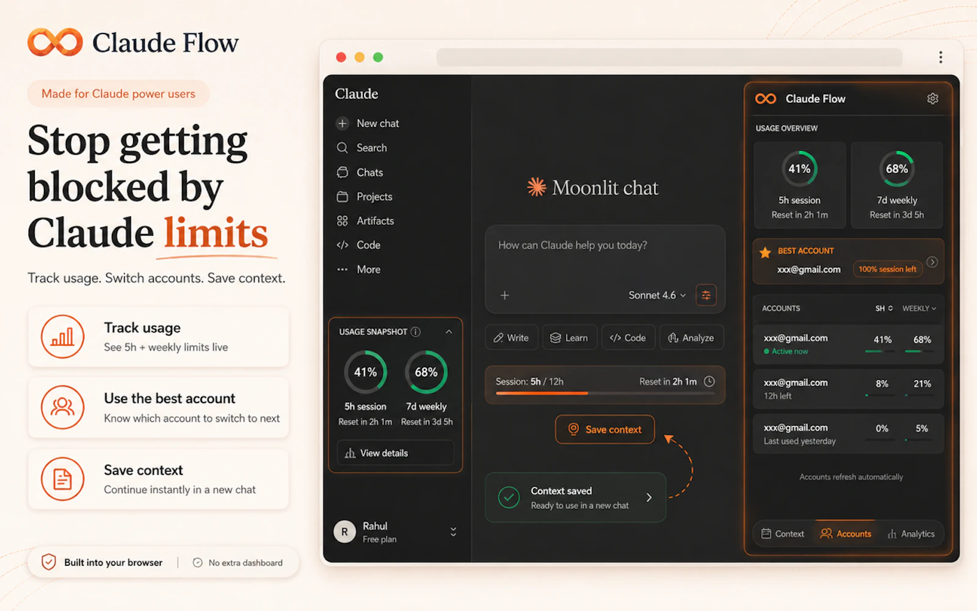Viewport: 977px width, 611px height.
Task: Click the 68% weekly bar of the active account
Action: click(x=919, y=351)
